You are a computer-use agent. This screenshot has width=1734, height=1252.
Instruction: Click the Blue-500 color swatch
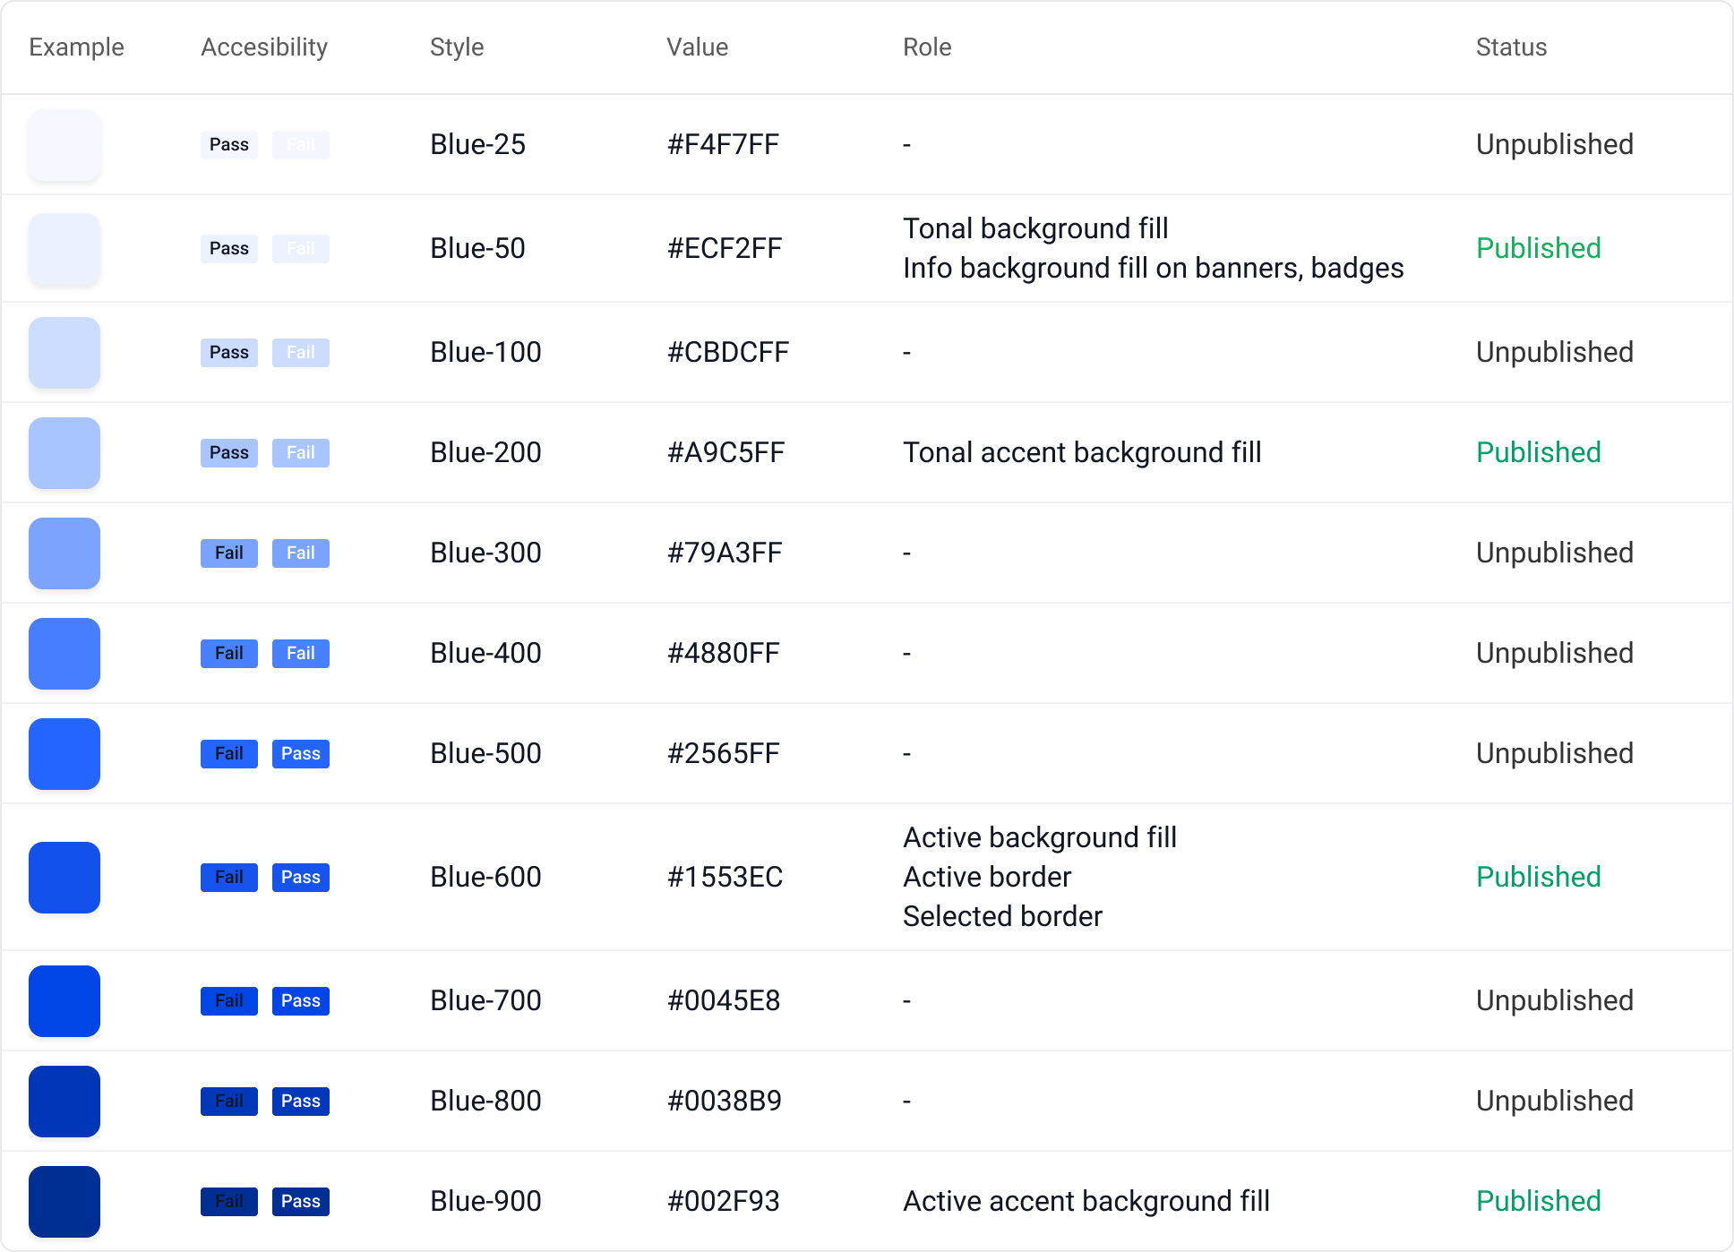click(x=64, y=754)
